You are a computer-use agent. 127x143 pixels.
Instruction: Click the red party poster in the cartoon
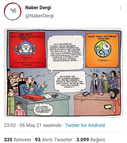click(28, 50)
